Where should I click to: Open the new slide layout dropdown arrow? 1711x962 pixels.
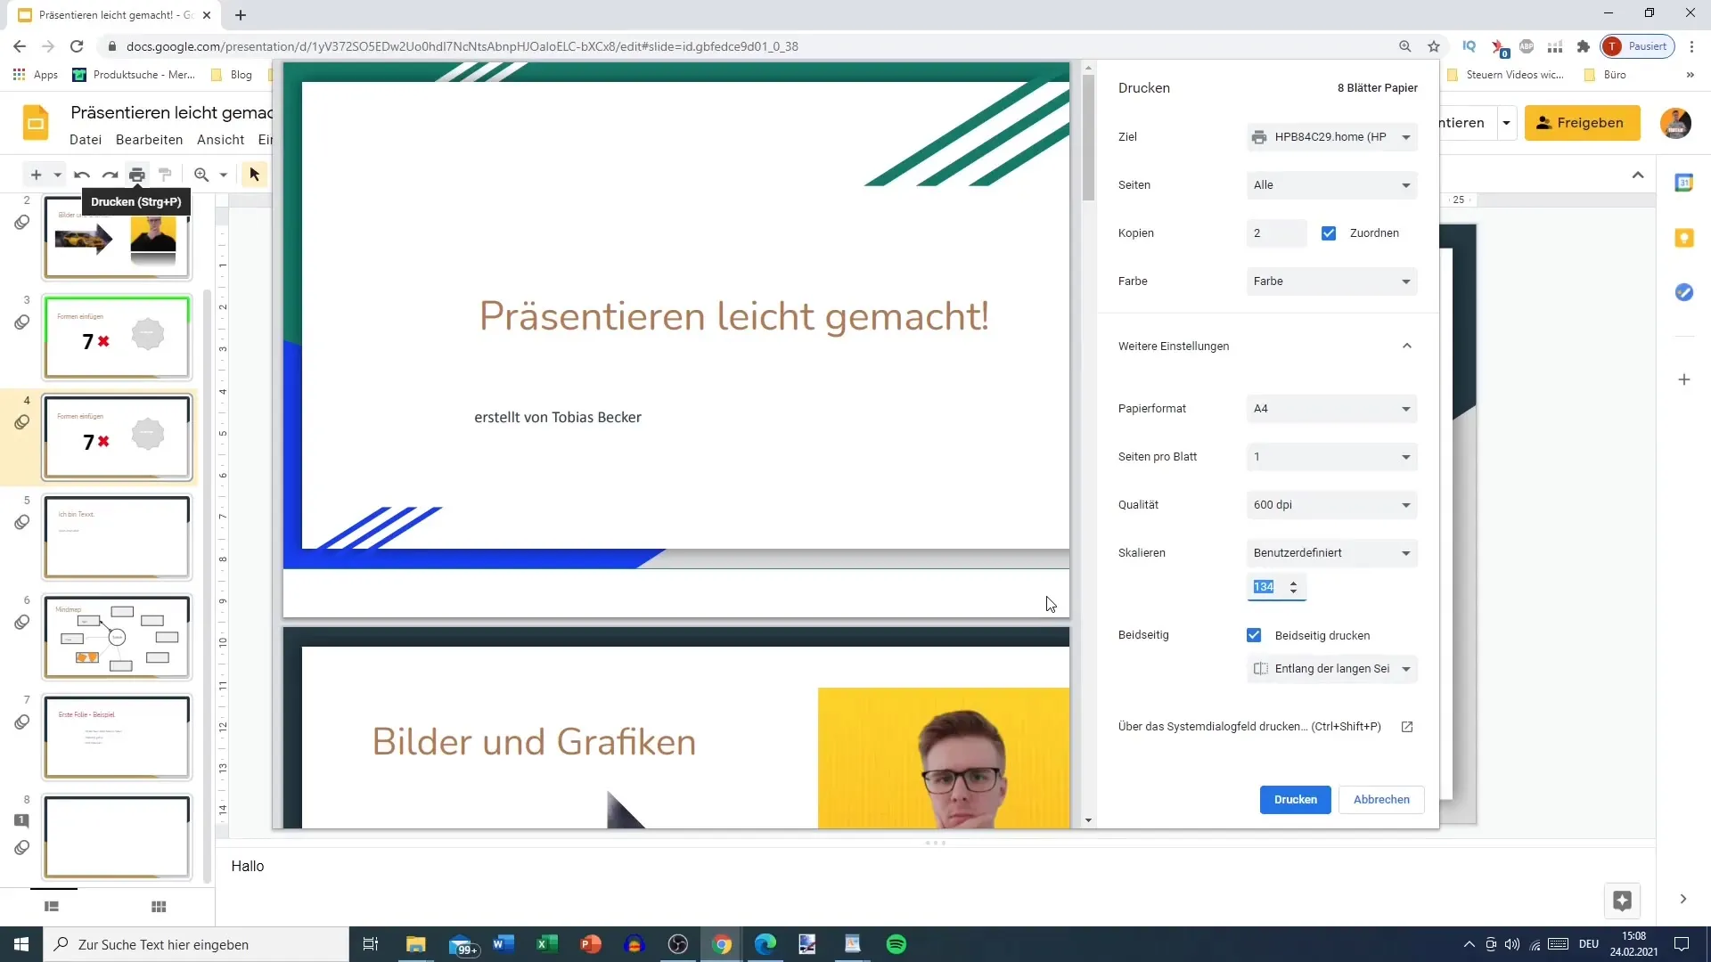[57, 175]
